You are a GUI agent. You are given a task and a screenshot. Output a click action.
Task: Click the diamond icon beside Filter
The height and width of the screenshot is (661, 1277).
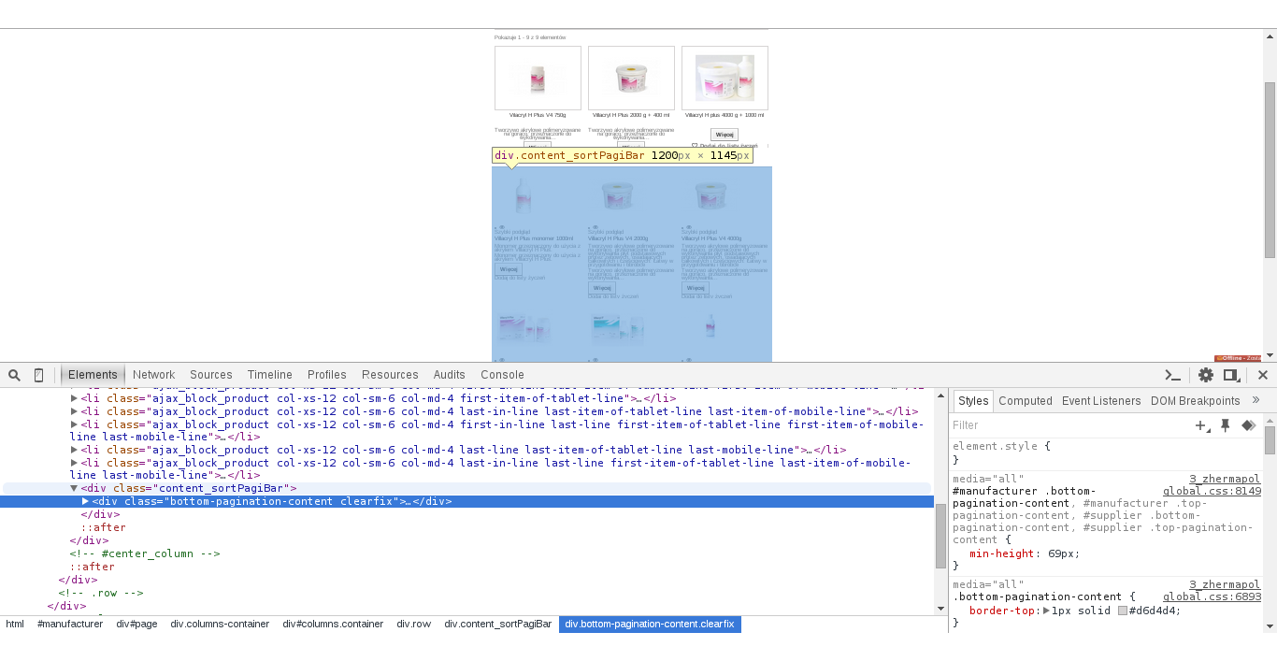point(1248,425)
